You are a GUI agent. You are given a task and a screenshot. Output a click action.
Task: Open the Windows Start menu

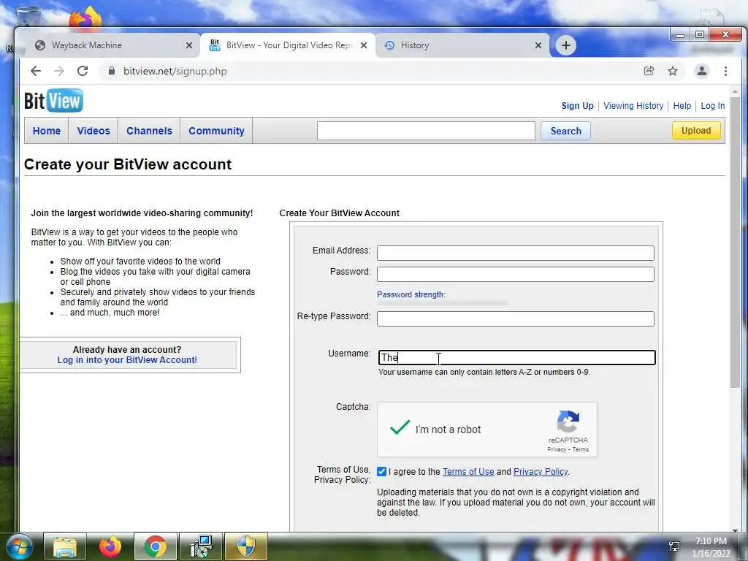[20, 546]
